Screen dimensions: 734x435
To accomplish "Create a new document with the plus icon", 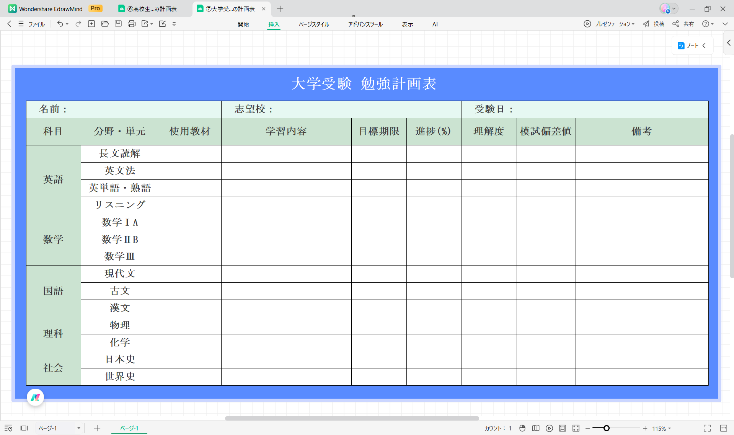I will pyautogui.click(x=91, y=24).
